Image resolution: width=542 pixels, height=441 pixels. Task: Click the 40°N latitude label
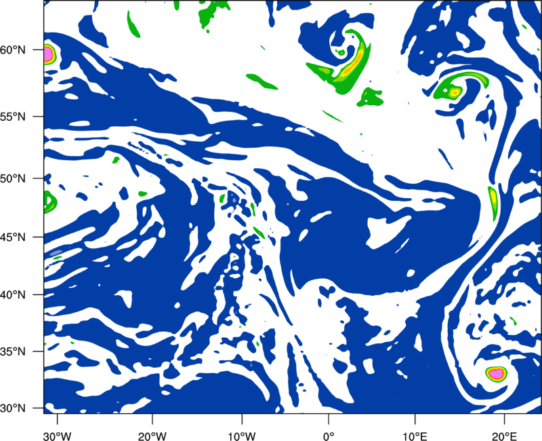(x=13, y=295)
